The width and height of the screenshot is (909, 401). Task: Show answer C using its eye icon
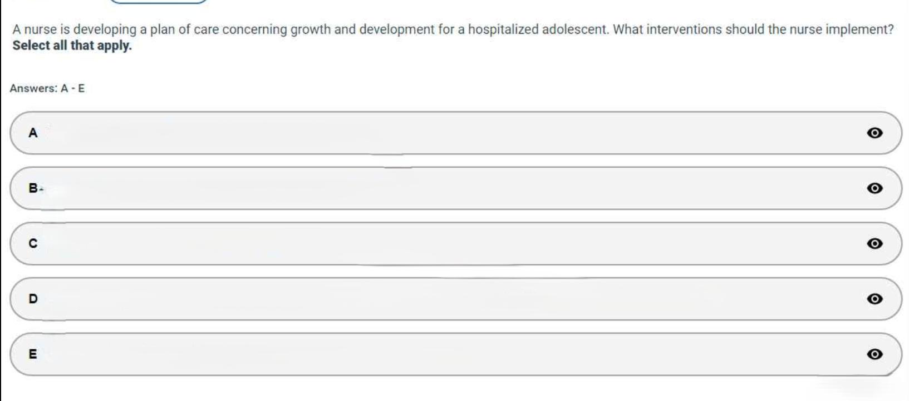pyautogui.click(x=874, y=243)
